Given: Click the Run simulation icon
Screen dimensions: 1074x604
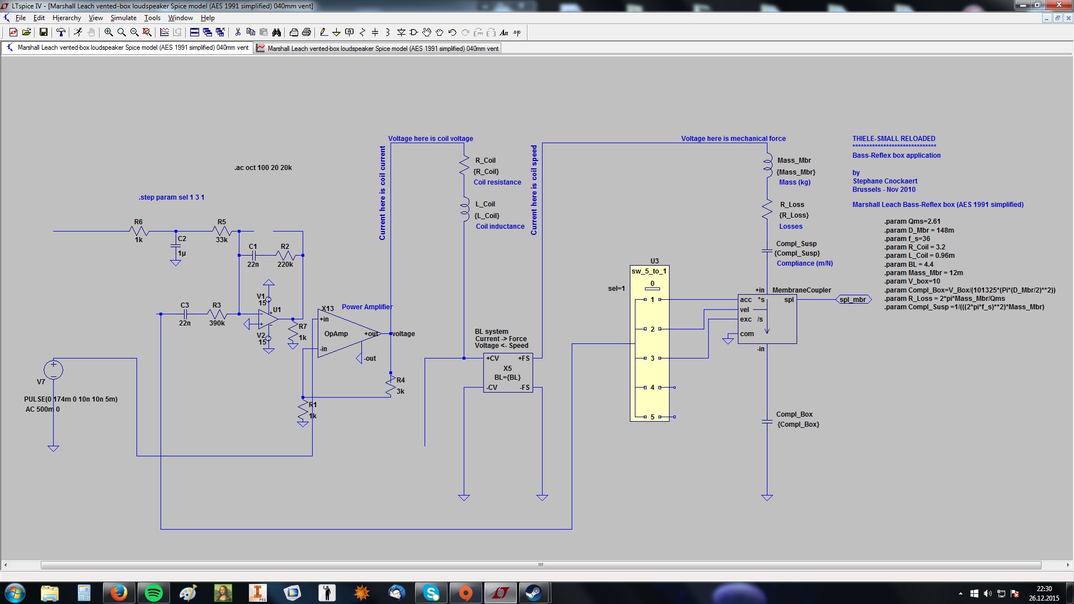Looking at the screenshot, I should point(78,32).
